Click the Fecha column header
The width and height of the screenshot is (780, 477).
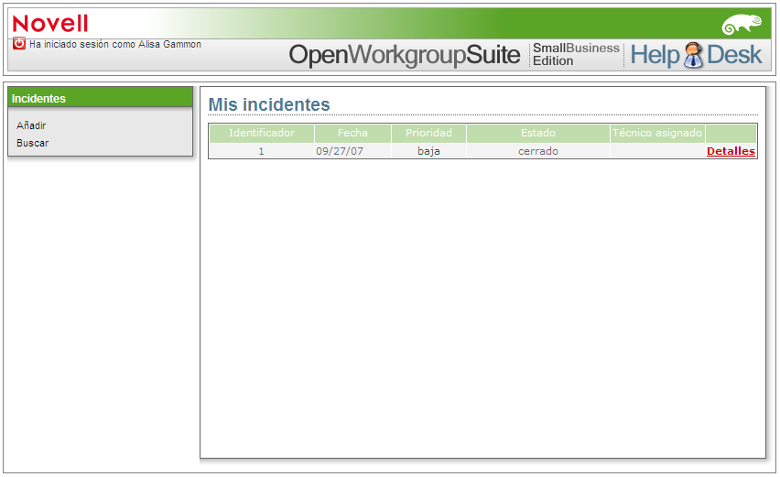(x=352, y=134)
